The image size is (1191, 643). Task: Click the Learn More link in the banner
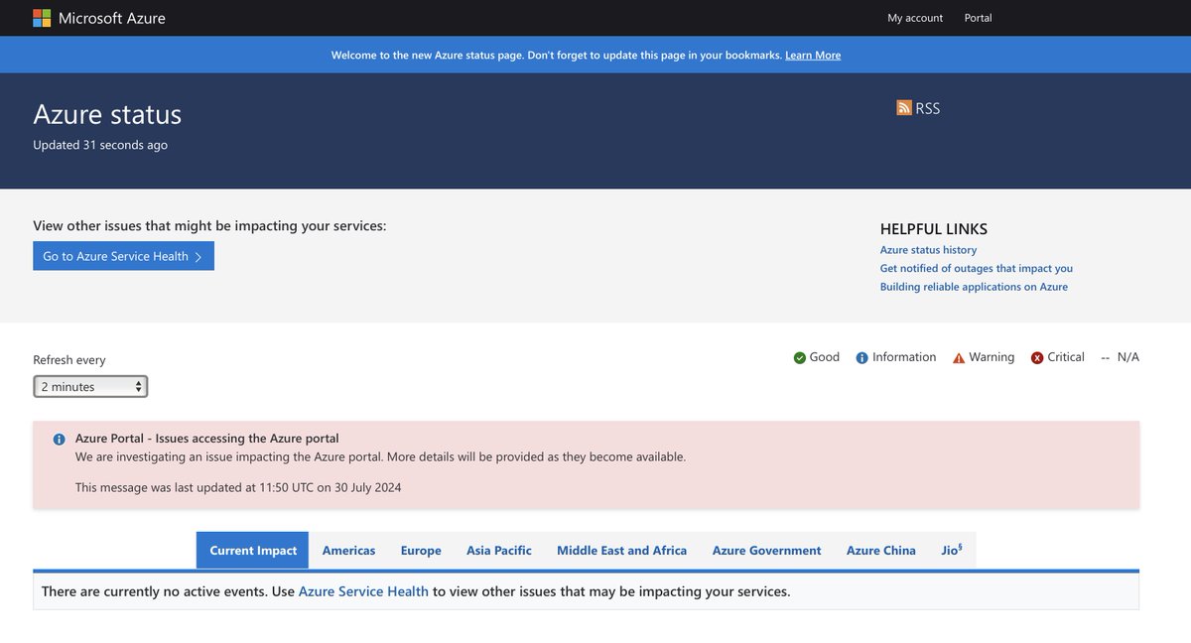(x=813, y=56)
